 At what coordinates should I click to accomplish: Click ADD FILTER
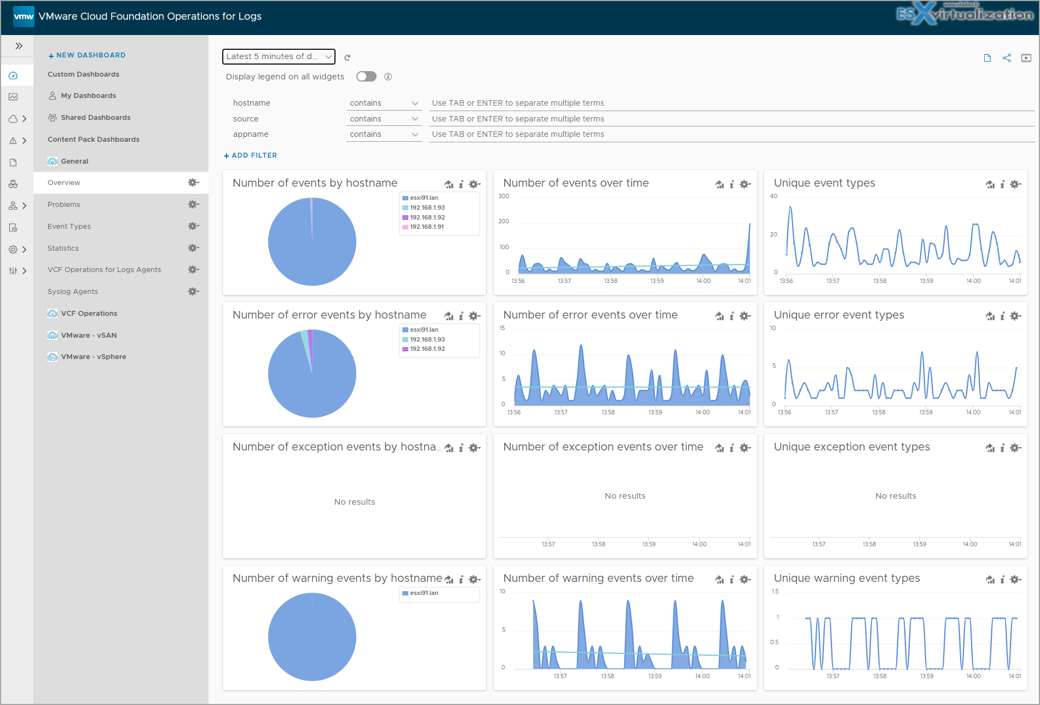(x=251, y=155)
